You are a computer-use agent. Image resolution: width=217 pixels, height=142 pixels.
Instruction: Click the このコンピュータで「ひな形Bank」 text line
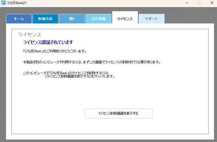click(x=66, y=73)
